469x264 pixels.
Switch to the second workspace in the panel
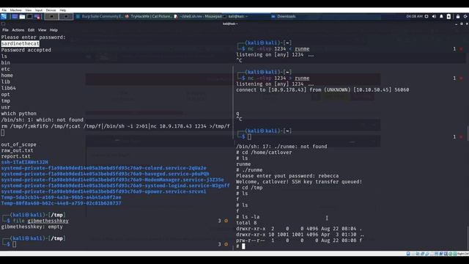pos(66,16)
